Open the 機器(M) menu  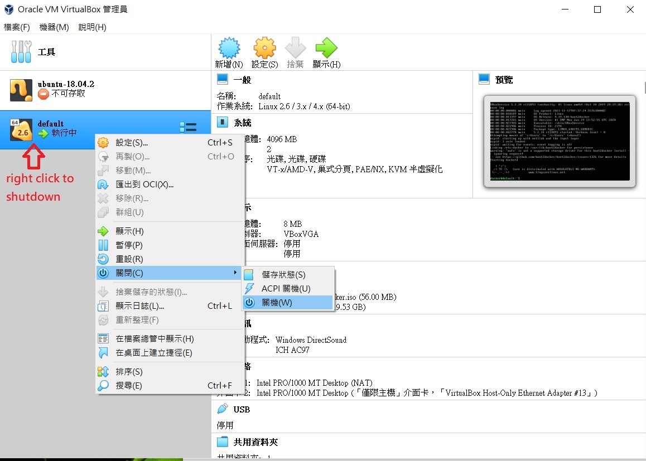coord(54,27)
